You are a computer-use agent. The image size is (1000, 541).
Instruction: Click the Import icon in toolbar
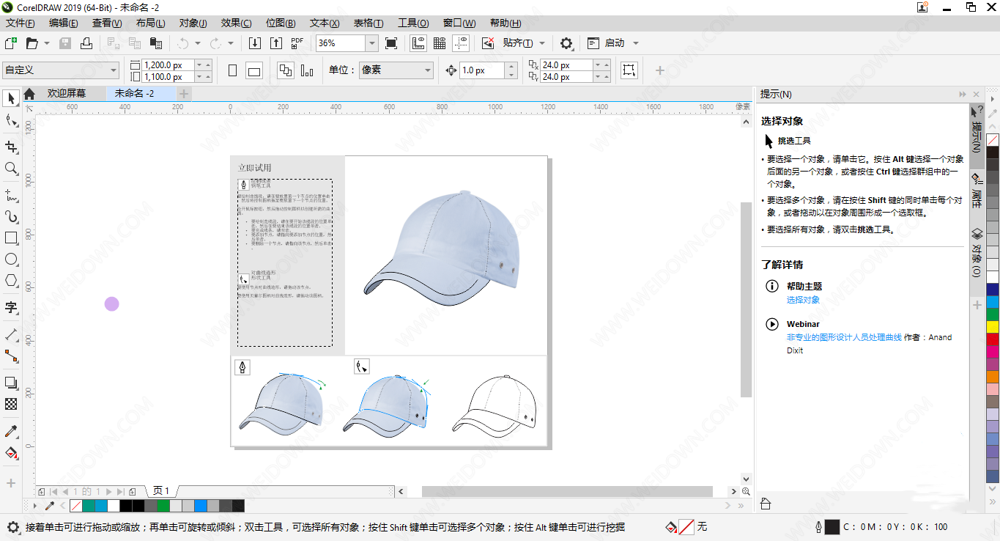(254, 43)
